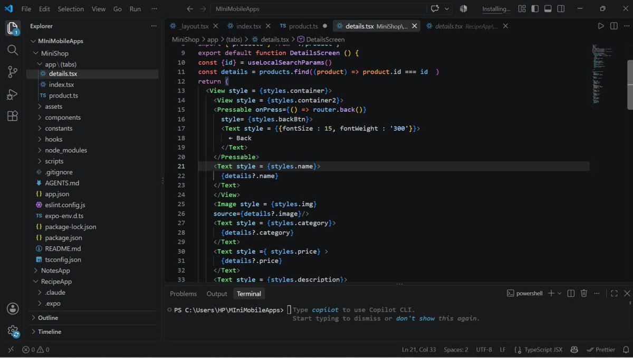Click the New Terminal plus icon
The height and width of the screenshot is (358, 633).
(551, 293)
